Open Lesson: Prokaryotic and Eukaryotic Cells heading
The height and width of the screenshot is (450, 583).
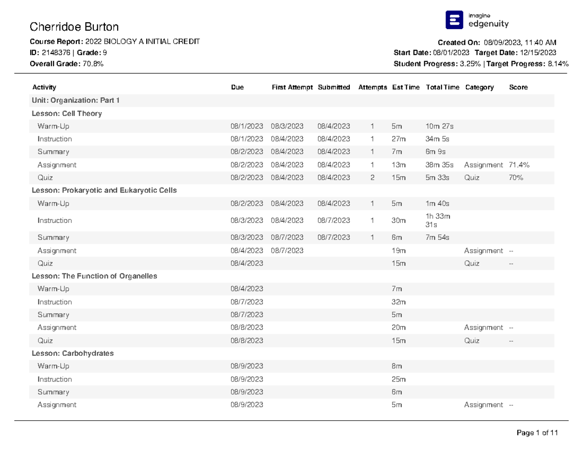104,190
